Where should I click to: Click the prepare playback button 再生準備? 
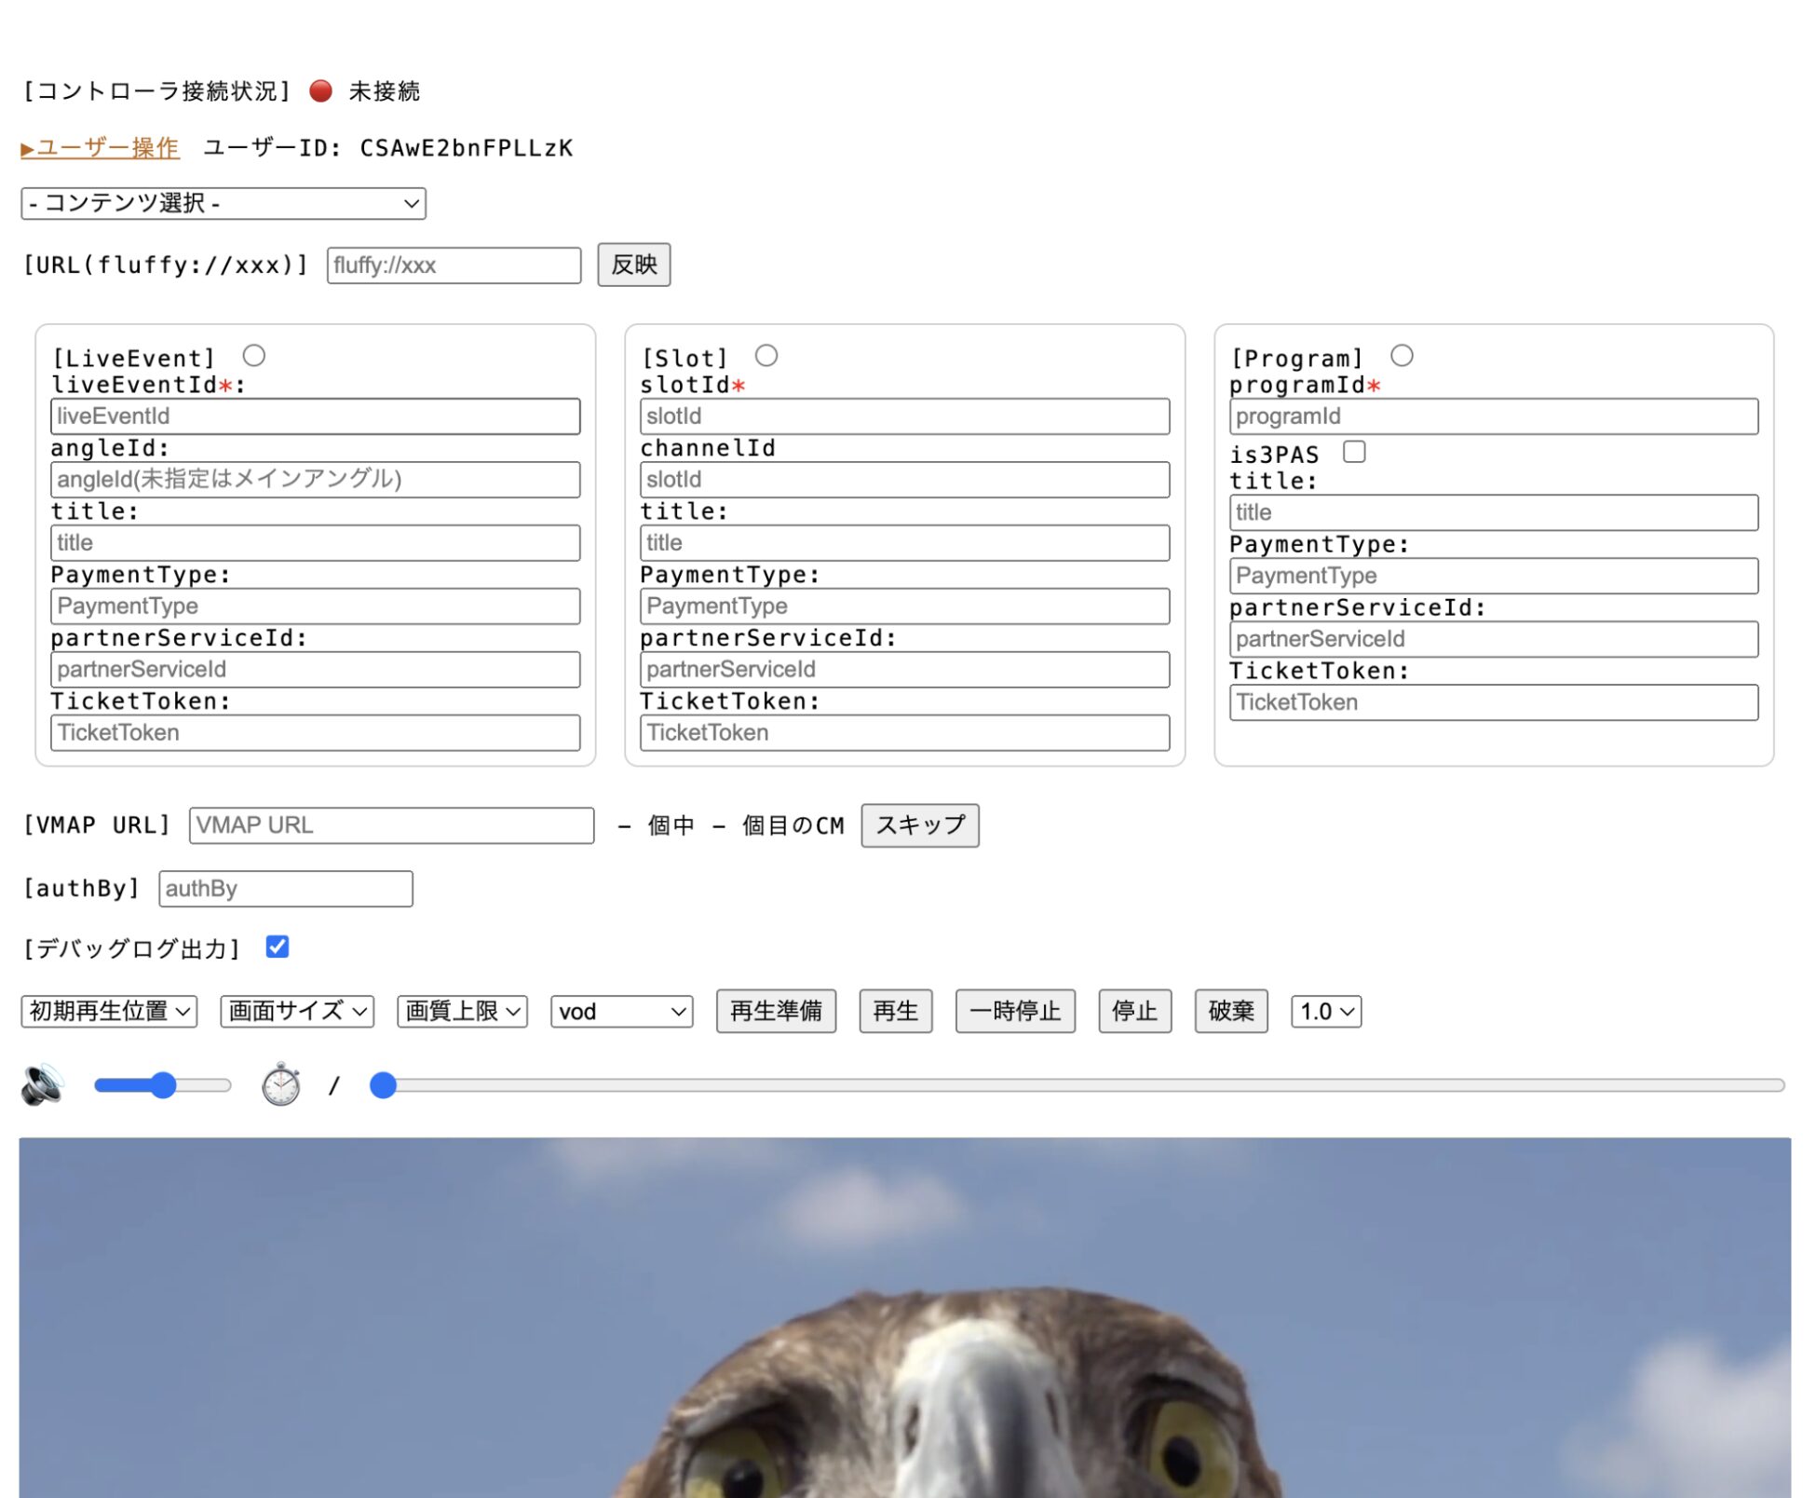tap(775, 1011)
